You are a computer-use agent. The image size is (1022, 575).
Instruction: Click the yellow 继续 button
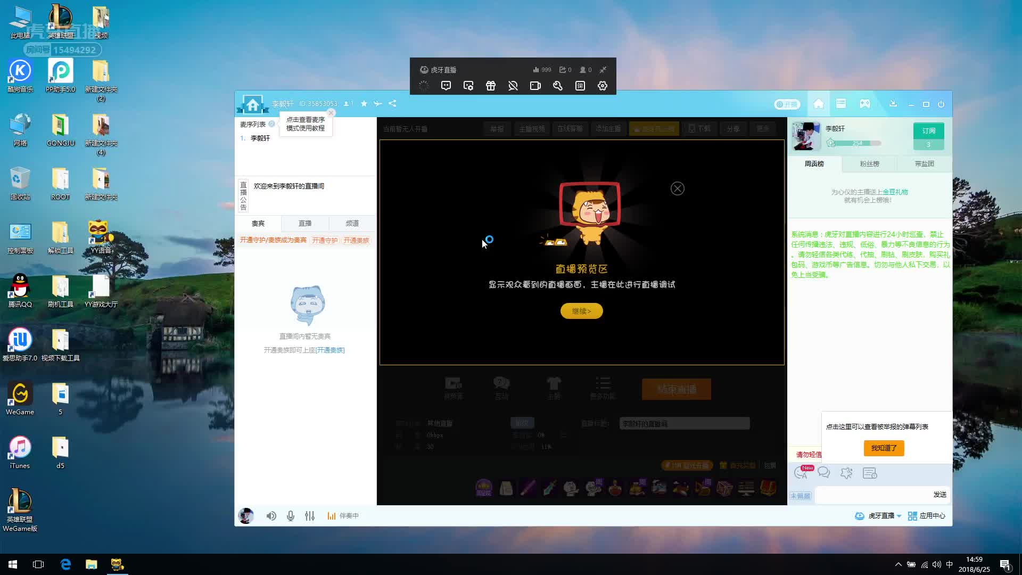[581, 311]
